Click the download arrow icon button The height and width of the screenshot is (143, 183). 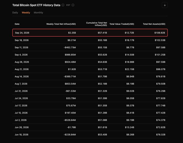165,5
